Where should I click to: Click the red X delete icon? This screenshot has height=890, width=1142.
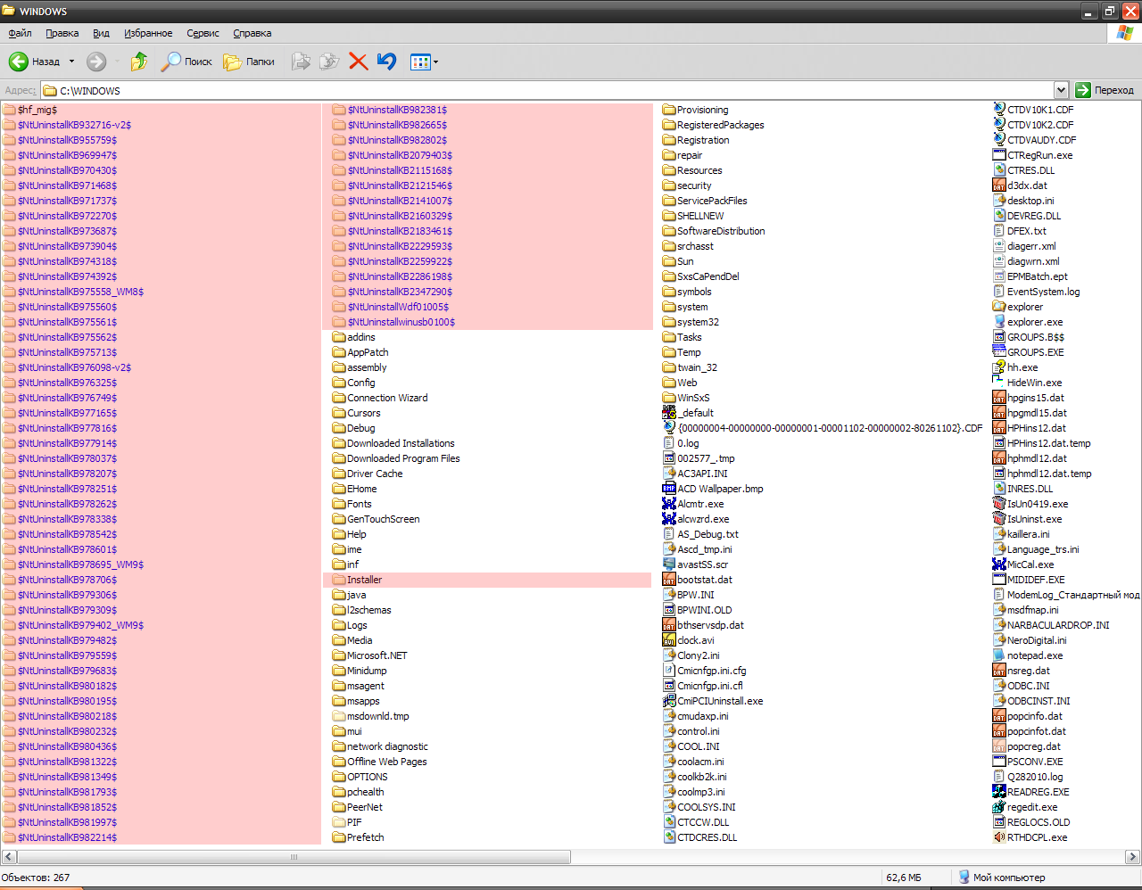tap(359, 62)
